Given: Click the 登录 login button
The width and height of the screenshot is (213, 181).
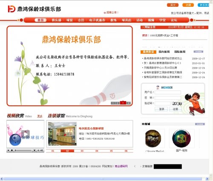Looking at the screenshot, I should (161, 109).
